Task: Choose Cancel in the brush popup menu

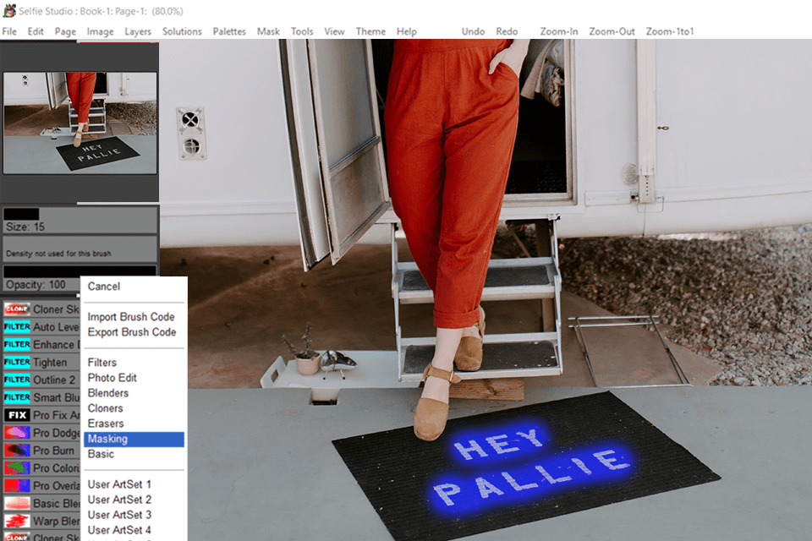Action: click(103, 287)
